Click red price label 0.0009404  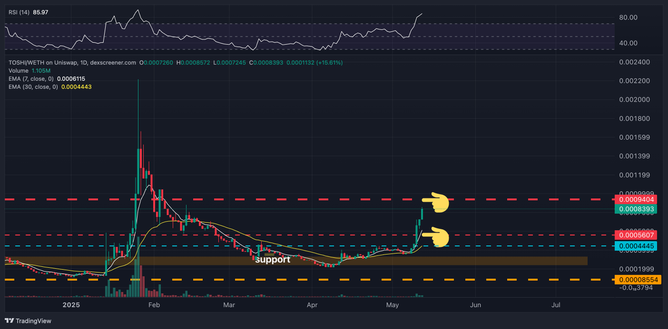coord(636,199)
